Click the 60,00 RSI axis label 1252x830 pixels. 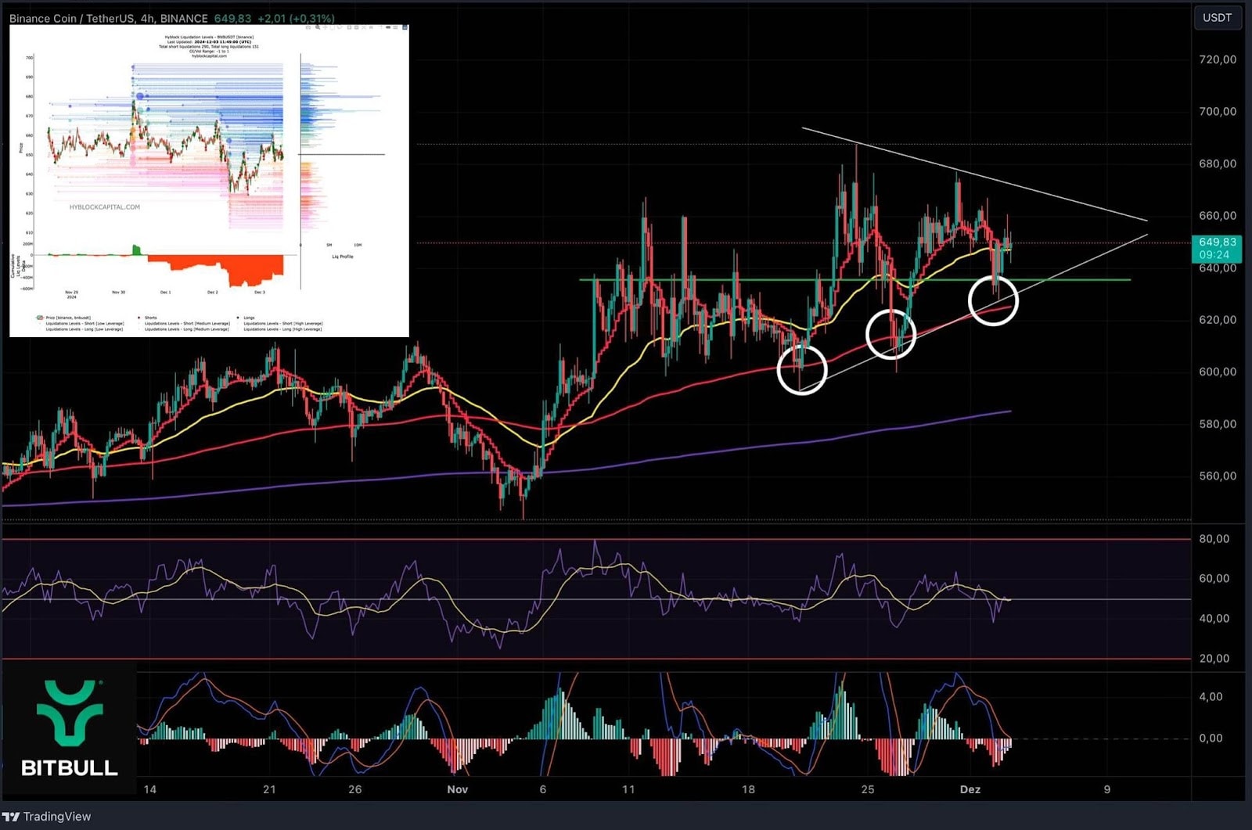(1214, 578)
